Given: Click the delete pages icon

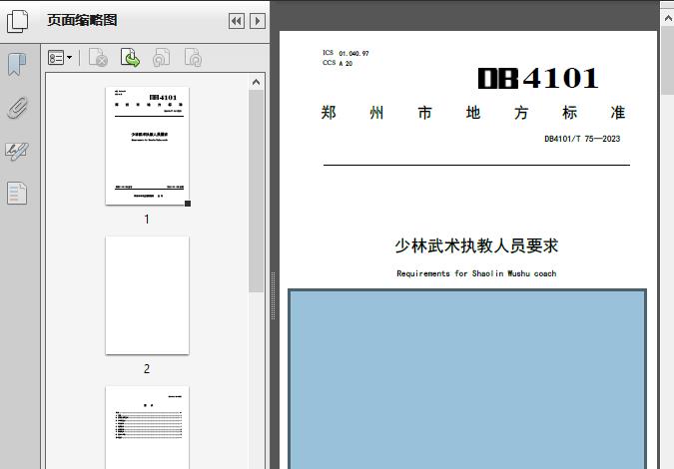Looking at the screenshot, I should tap(98, 58).
